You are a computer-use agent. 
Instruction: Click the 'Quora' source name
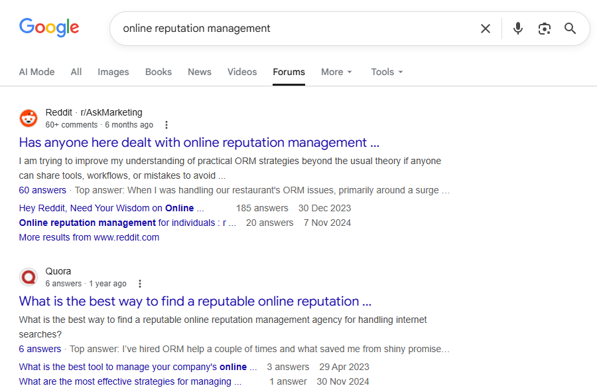[x=58, y=271]
